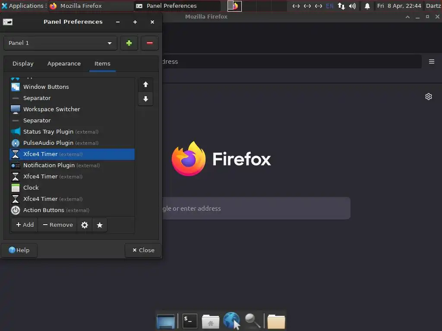The width and height of the screenshot is (442, 331).
Task: Switch to Mozilla Firefox taskbar button
Action: 91,6
